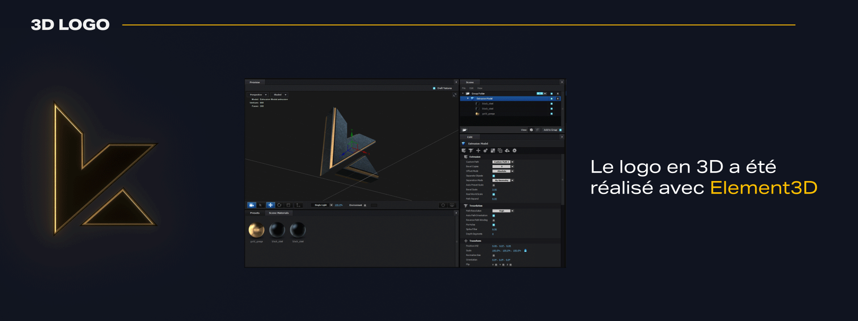Delete Extrusion Model with its X

(x=558, y=99)
